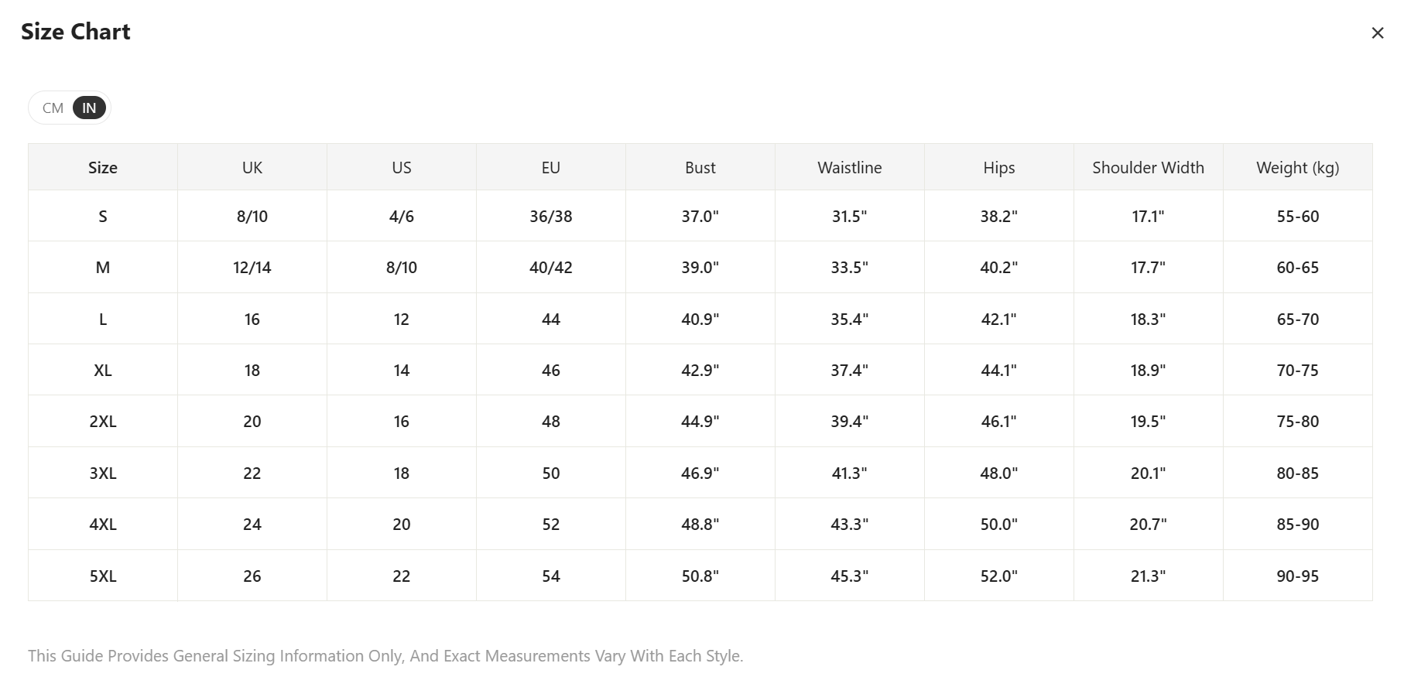Viewport: 1404px width, 694px height.
Task: Click the EU column header
Action: 551,168
